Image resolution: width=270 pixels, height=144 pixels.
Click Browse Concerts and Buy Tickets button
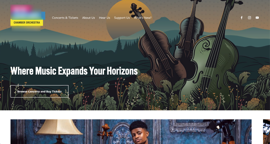(x=40, y=91)
